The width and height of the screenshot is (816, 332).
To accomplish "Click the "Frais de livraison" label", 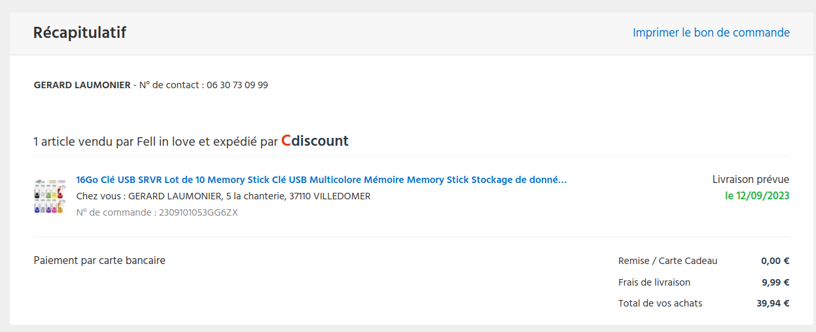I will pyautogui.click(x=654, y=282).
